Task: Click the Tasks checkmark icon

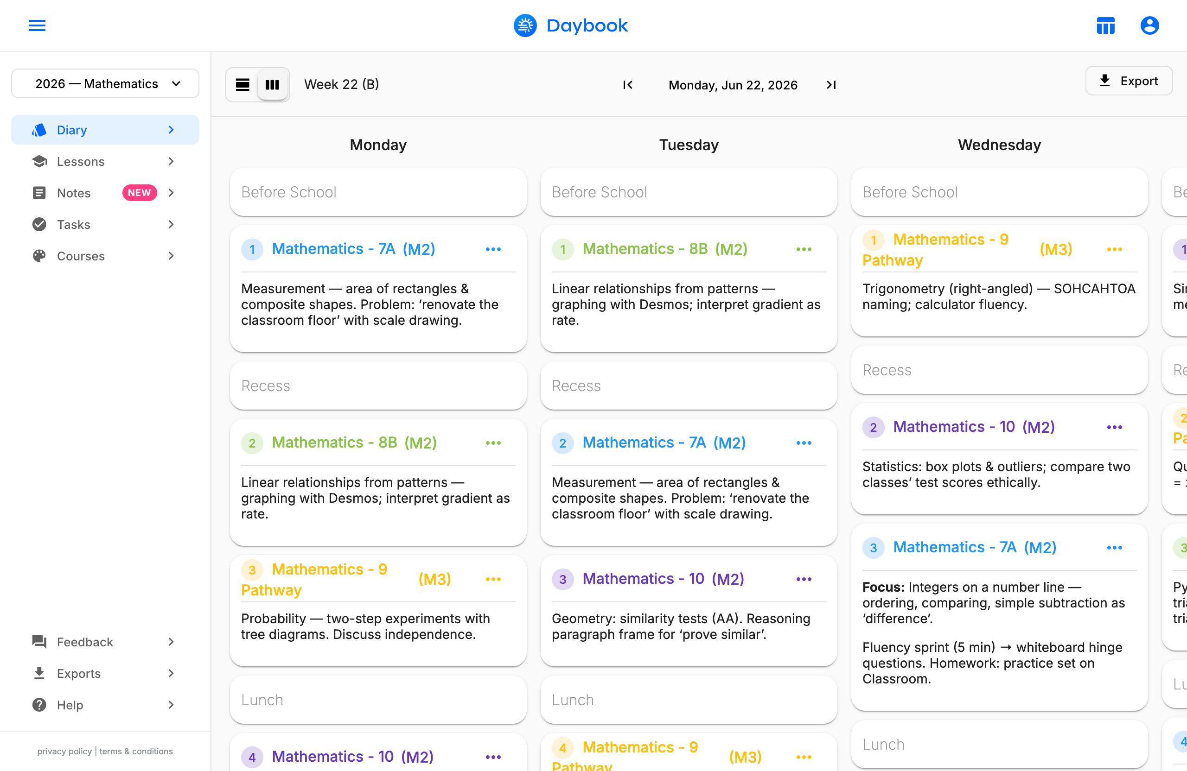Action: [x=39, y=224]
